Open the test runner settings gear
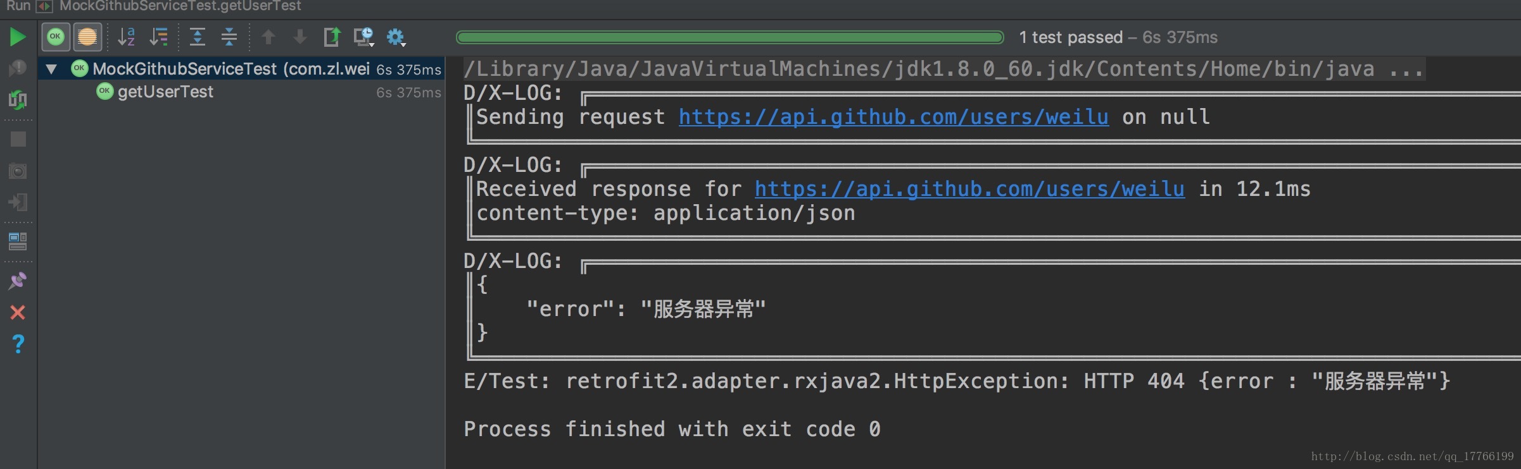The height and width of the screenshot is (469, 1521). (396, 37)
